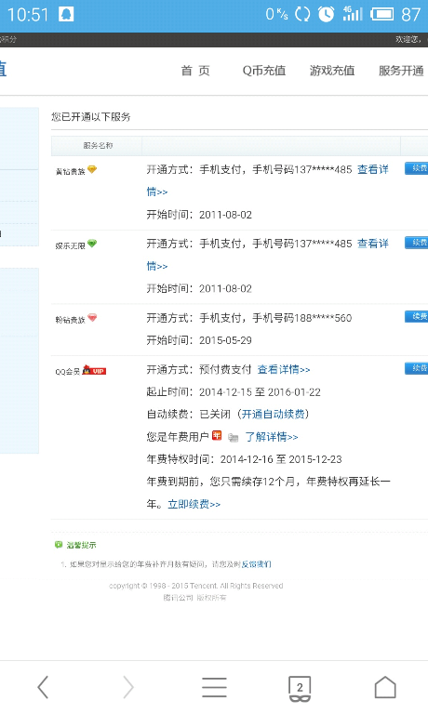Viewport: 428px width, 714px height.
Task: Select the 娱乐无限 service name
Action: (x=70, y=245)
